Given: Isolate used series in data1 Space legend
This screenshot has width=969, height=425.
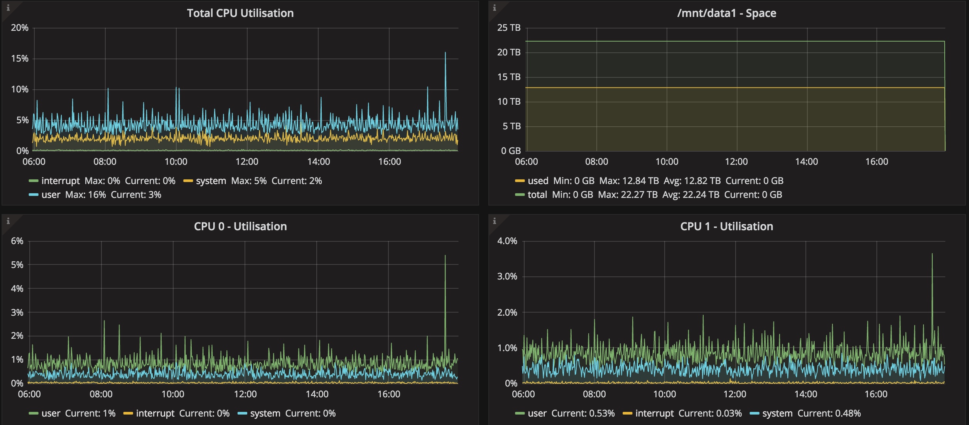Looking at the screenshot, I should coord(538,181).
